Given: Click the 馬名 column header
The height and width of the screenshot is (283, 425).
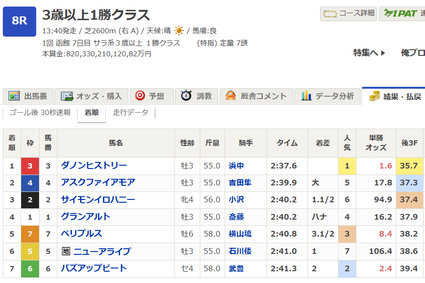Looking at the screenshot, I should (x=116, y=143).
